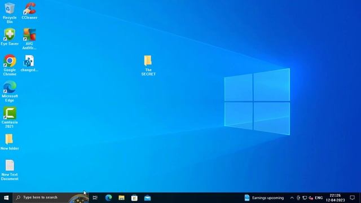The height and width of the screenshot is (203, 361).
Task: Open the notification Action Center
Action: (352, 198)
